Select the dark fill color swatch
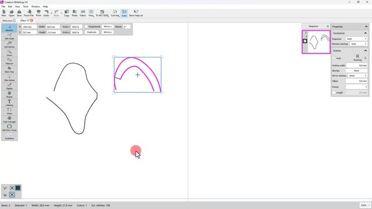 (x=18, y=188)
